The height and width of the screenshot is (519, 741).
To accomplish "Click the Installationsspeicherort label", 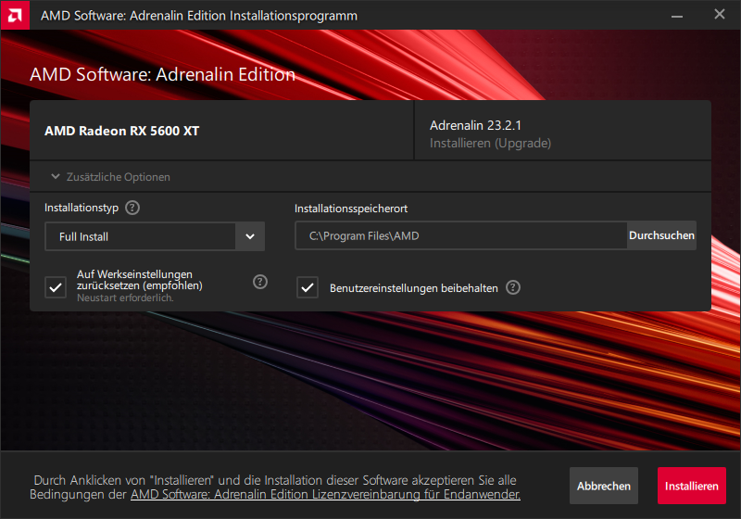I will coord(351,209).
